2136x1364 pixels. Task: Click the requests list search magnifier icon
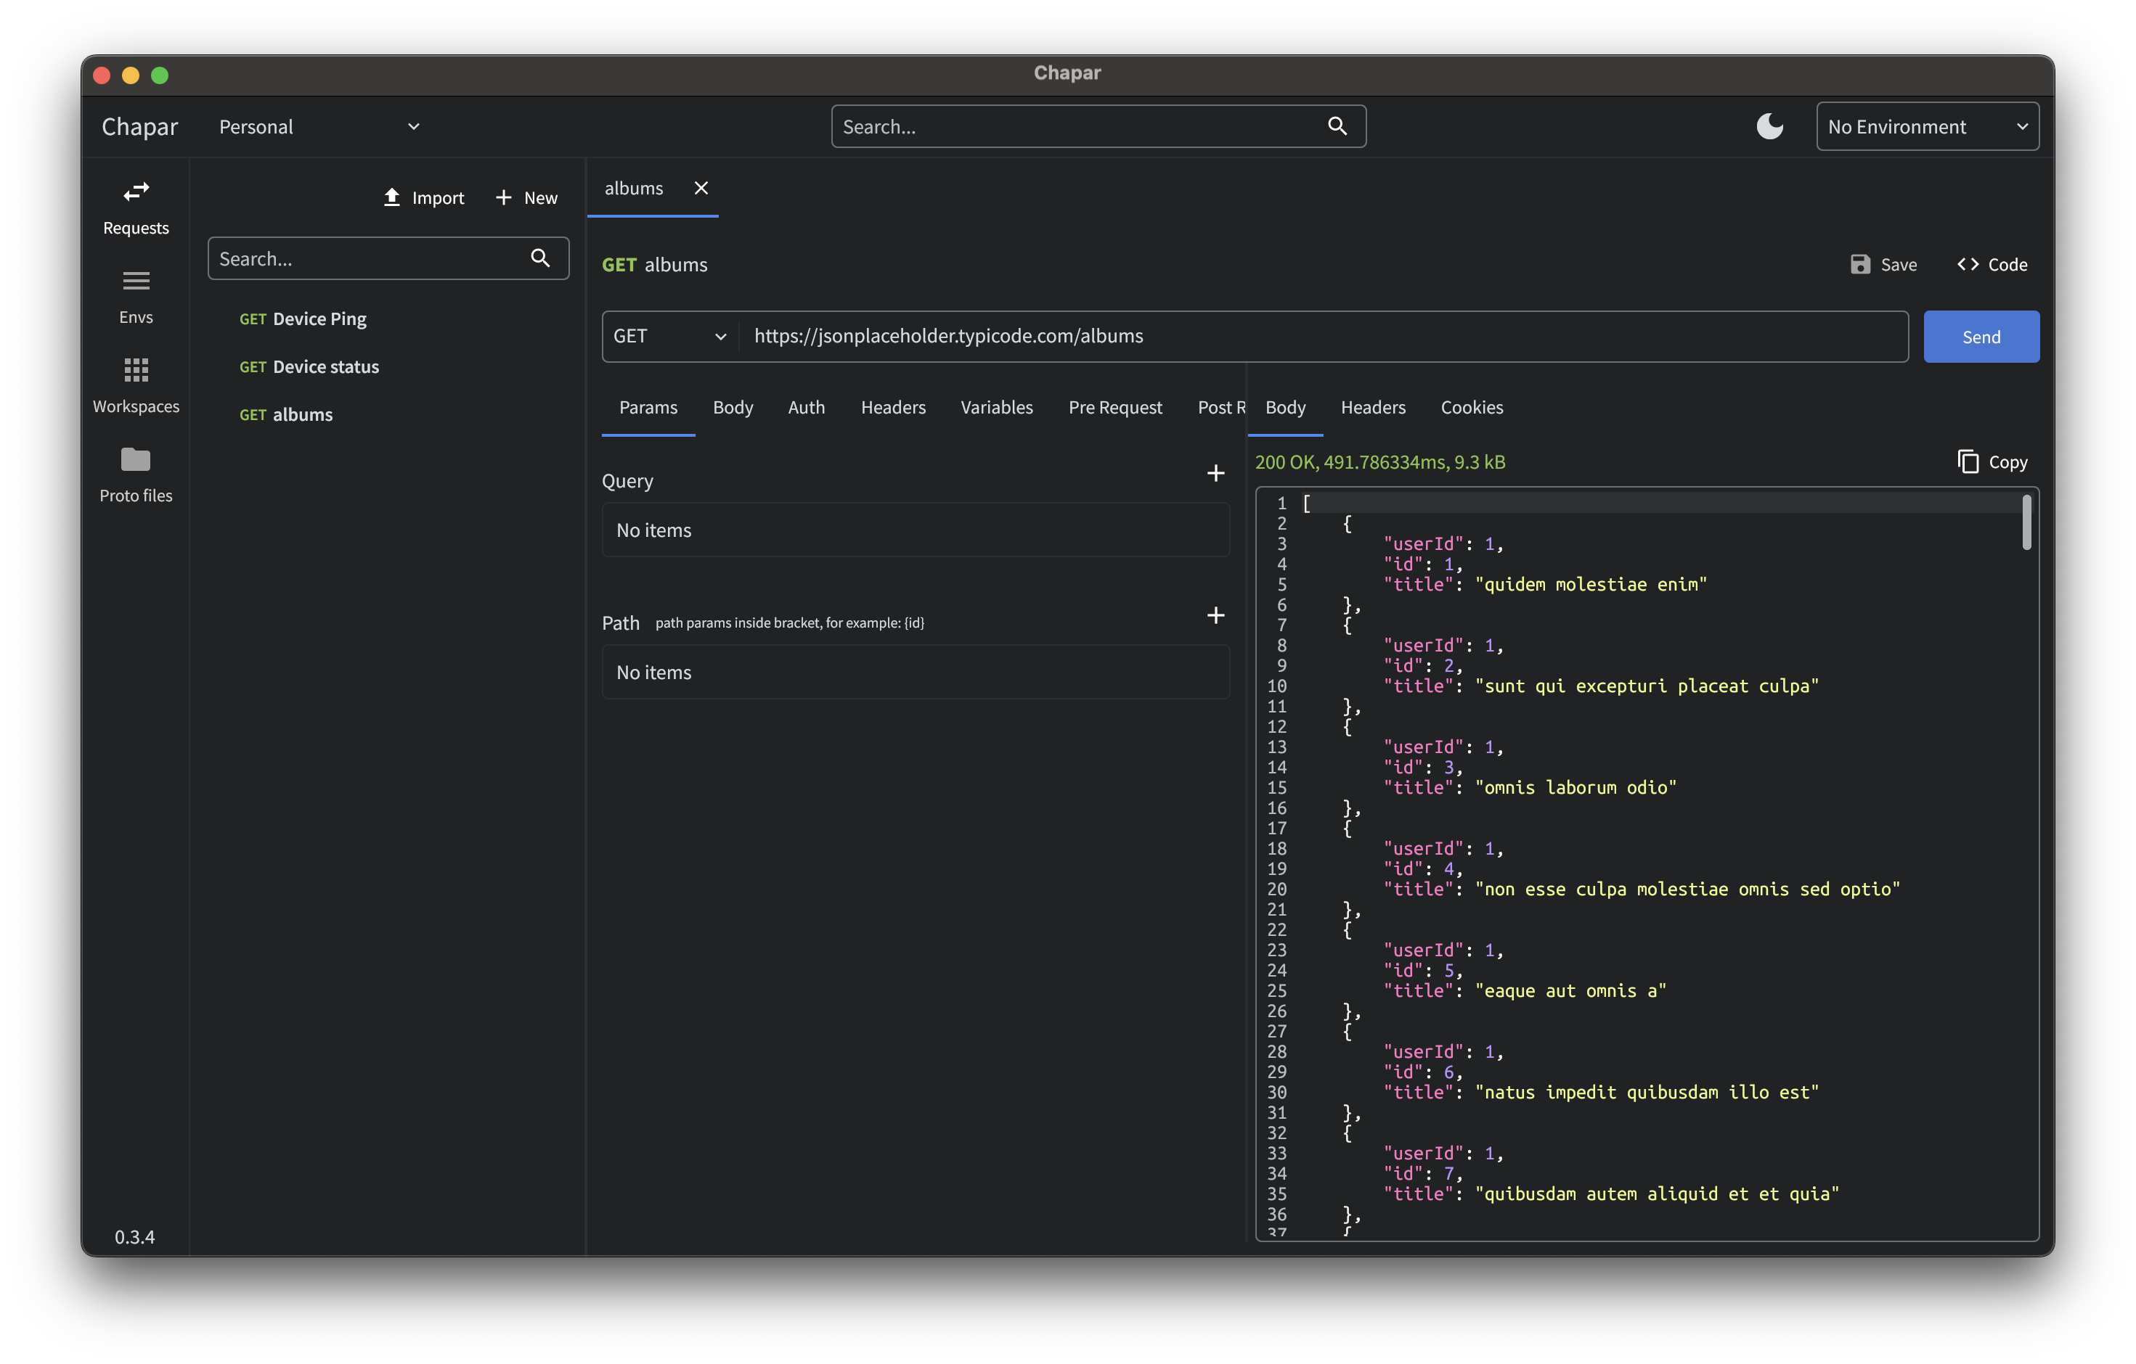(x=540, y=258)
